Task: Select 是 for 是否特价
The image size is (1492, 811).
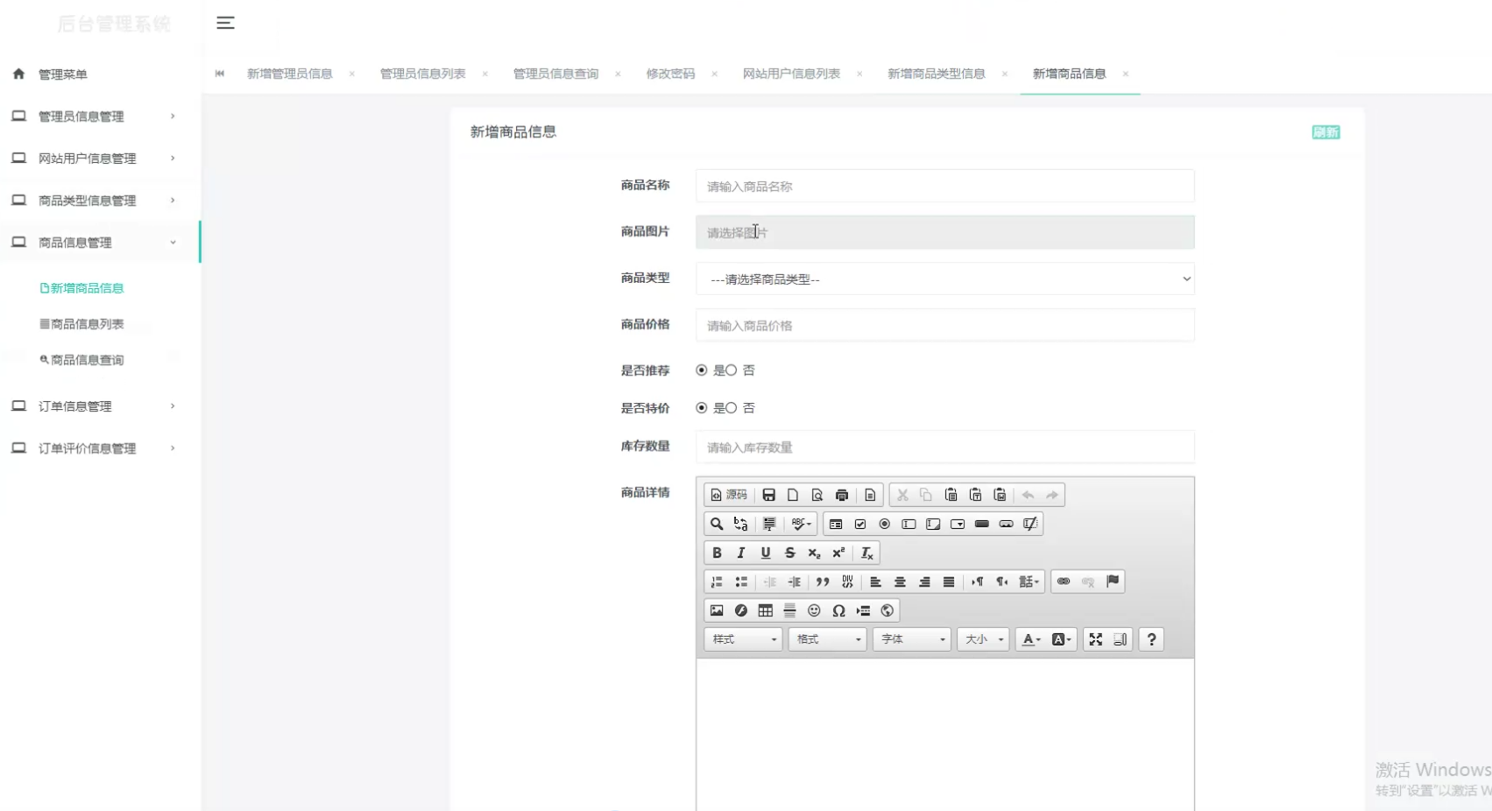Action: pos(702,408)
